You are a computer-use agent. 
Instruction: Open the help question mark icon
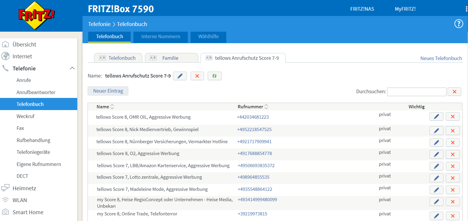(x=459, y=24)
